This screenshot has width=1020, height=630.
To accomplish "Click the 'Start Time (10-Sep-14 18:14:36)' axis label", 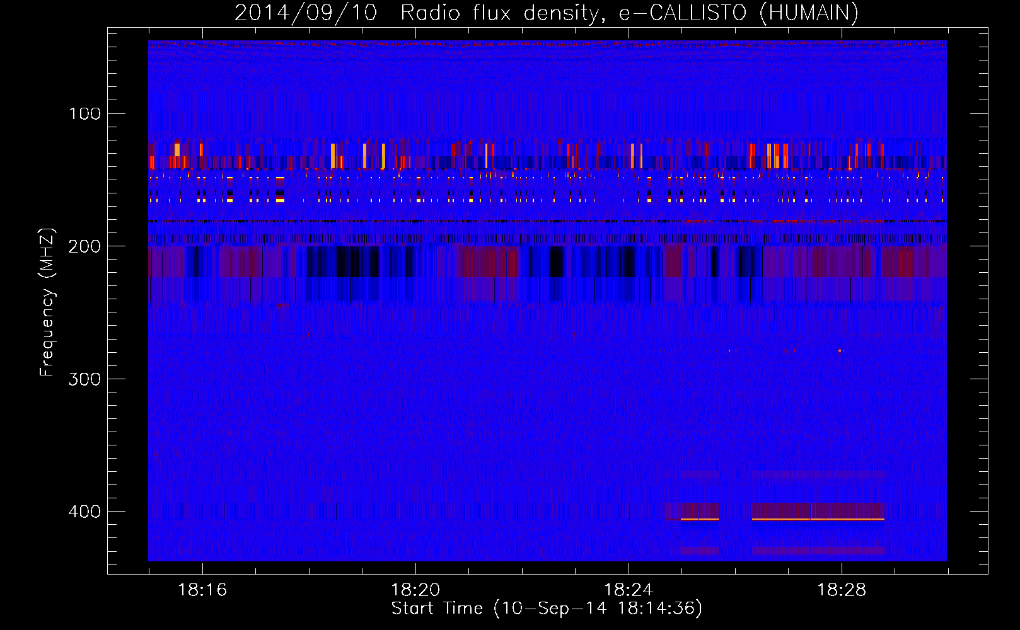I will 547,608.
